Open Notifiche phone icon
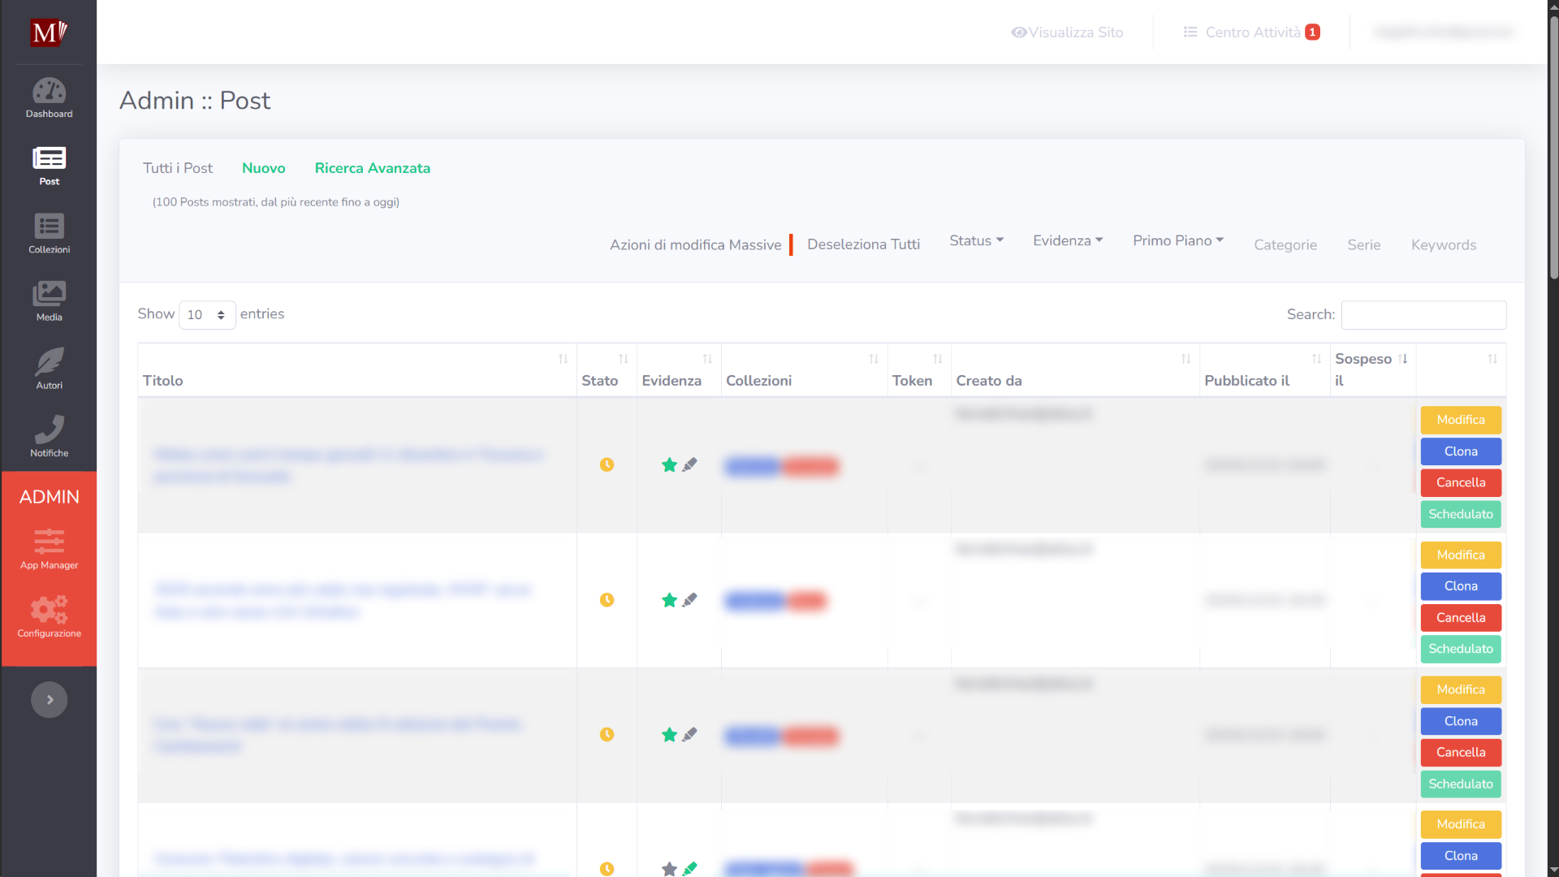1559x877 pixels. point(49,430)
